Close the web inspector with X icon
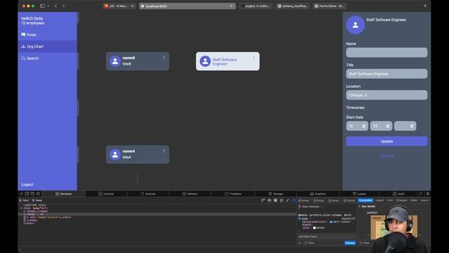The image size is (449, 253). click(21, 194)
